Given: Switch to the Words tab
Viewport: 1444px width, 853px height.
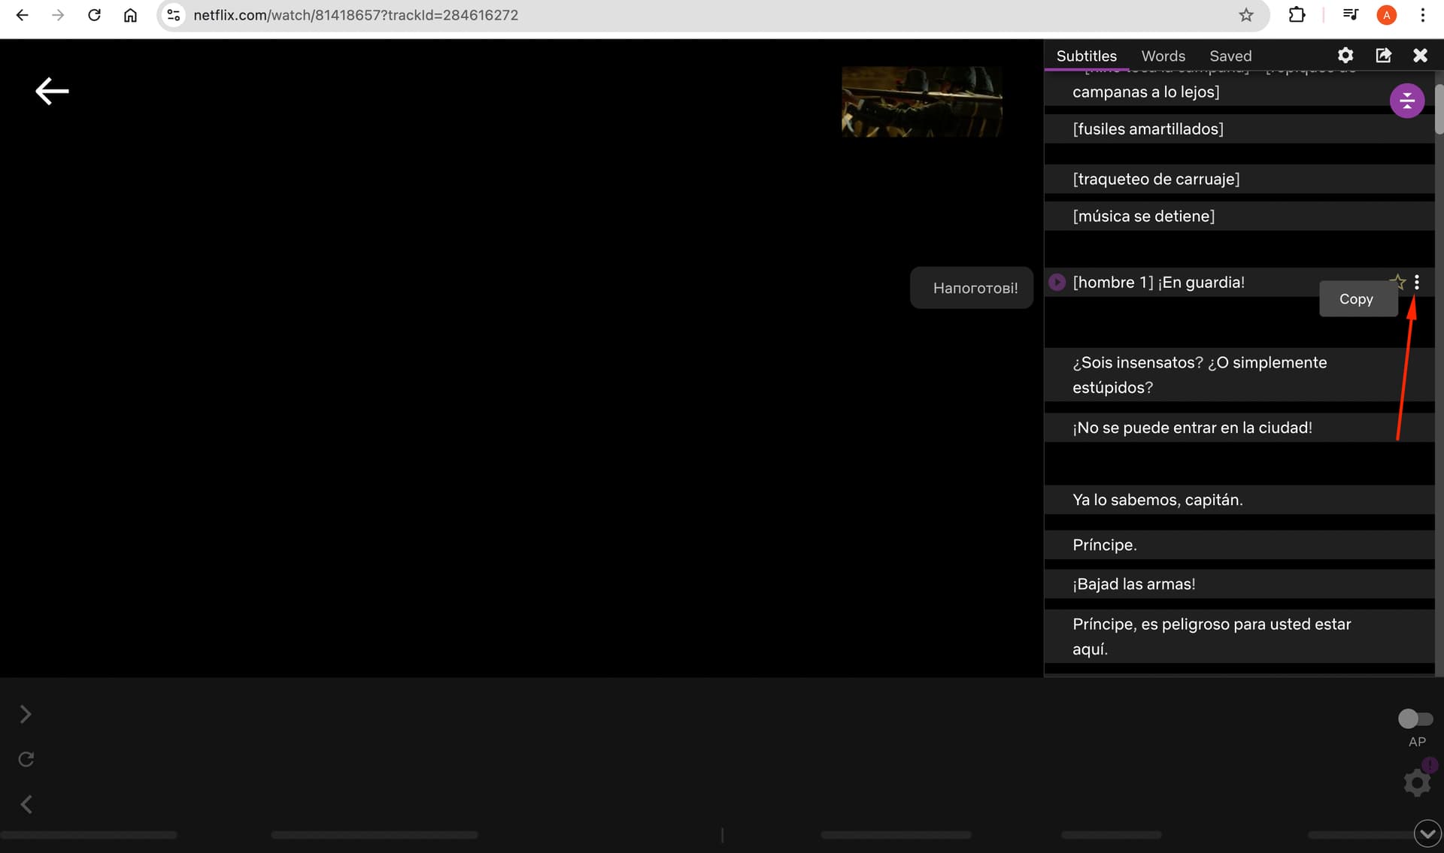Looking at the screenshot, I should pyautogui.click(x=1163, y=56).
